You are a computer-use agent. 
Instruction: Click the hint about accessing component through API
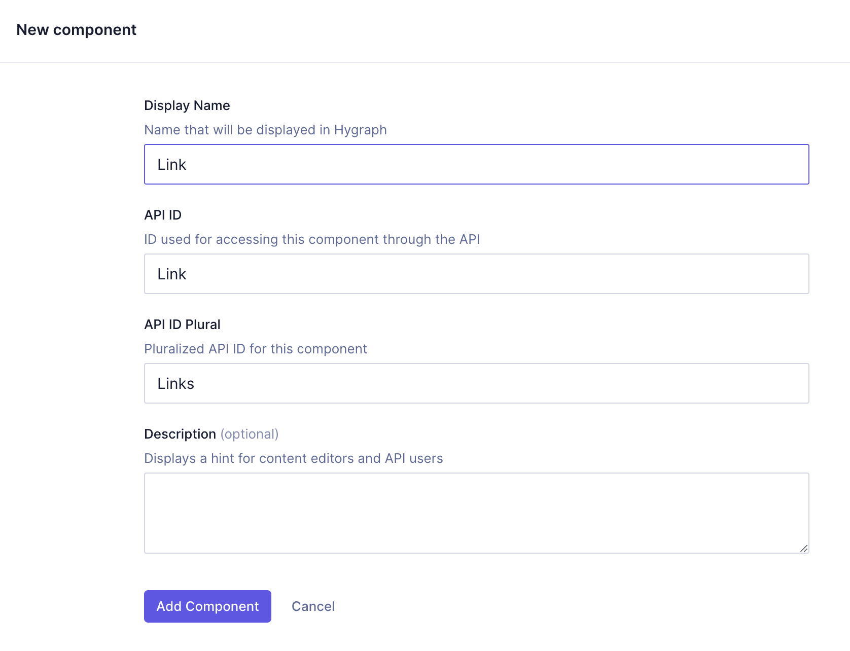click(x=312, y=239)
